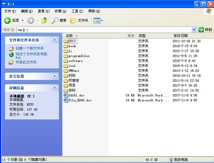Open the address bar dropdown arrow
This screenshot has width=214, height=163.
[x=194, y=30]
